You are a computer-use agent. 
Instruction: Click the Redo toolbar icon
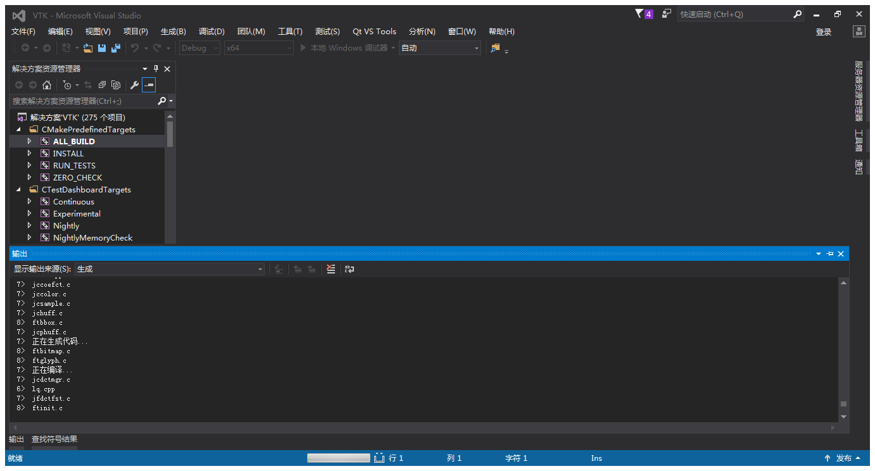157,47
